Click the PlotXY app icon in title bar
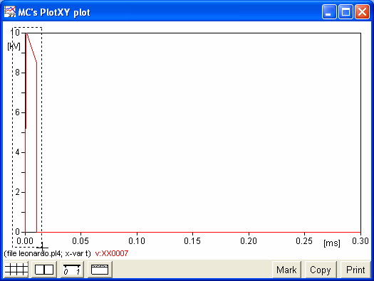 coord(10,11)
